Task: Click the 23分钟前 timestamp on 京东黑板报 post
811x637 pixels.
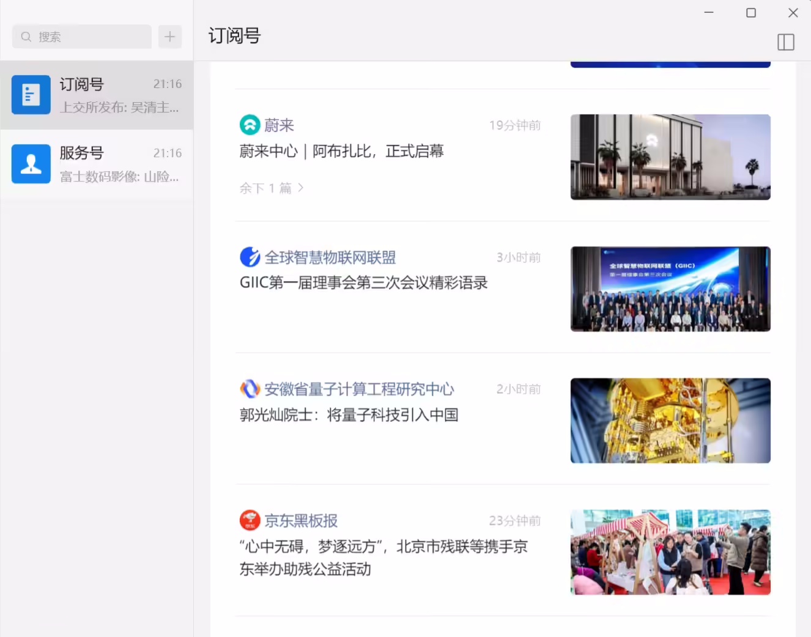Action: (x=515, y=520)
